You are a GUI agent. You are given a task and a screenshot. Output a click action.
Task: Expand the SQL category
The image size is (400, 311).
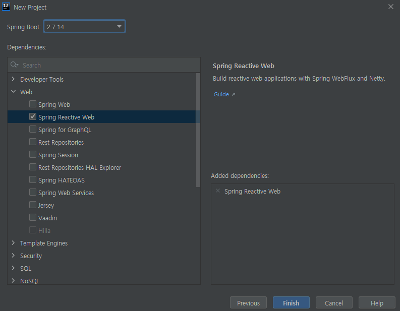13,268
